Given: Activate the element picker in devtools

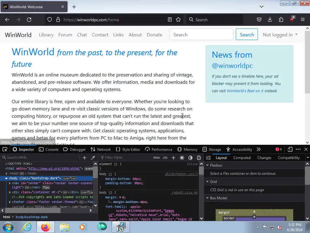Looking at the screenshot, I should [5, 149].
